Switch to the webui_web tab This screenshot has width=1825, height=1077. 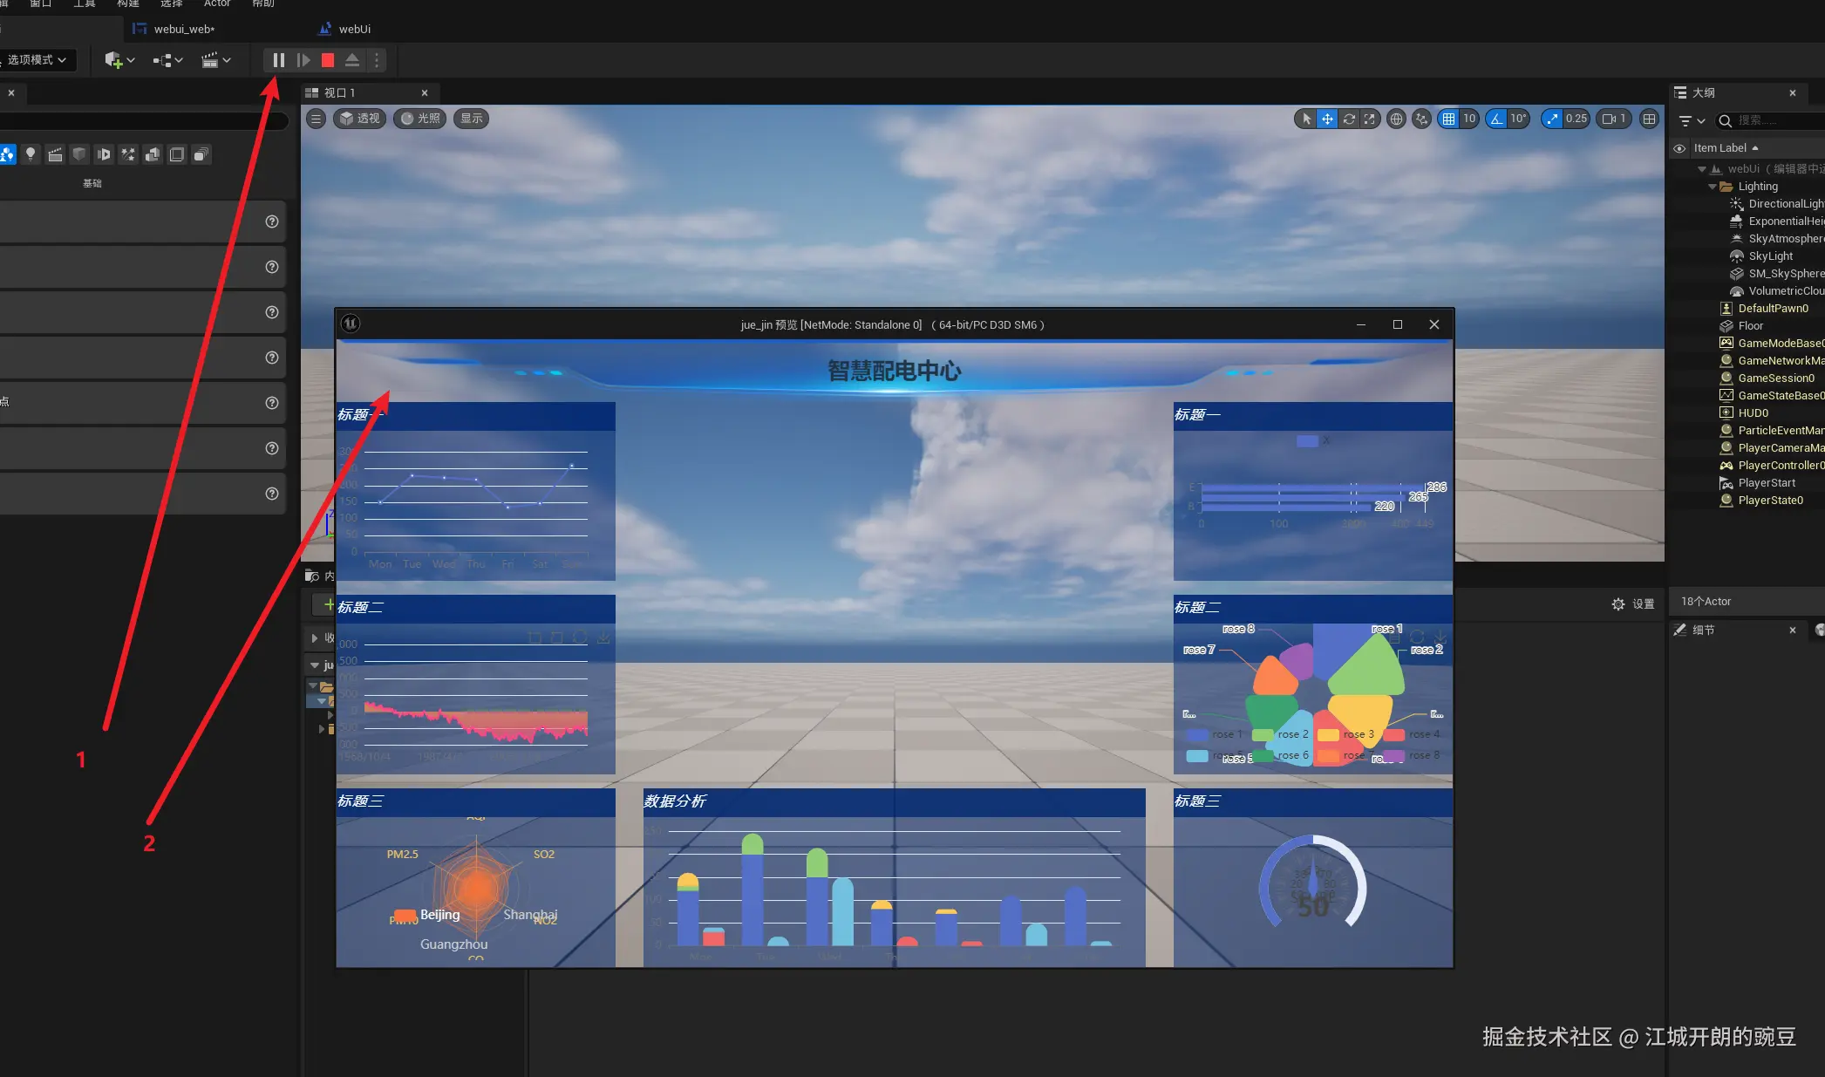tap(183, 29)
